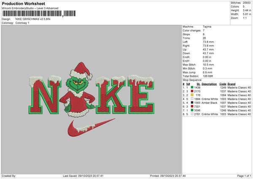Click the Stitches value '20933'
253x179 pixels.
coord(247,3)
